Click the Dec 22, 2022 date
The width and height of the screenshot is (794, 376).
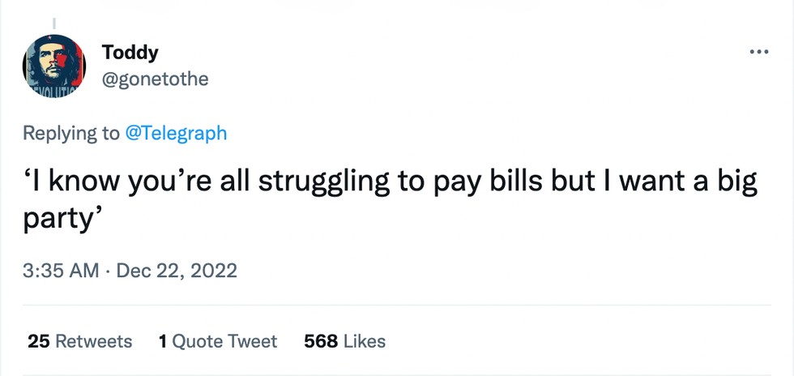click(177, 270)
